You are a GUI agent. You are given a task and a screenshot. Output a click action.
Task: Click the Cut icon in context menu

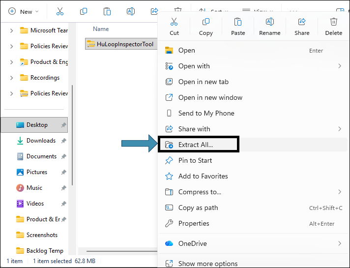coord(174,22)
